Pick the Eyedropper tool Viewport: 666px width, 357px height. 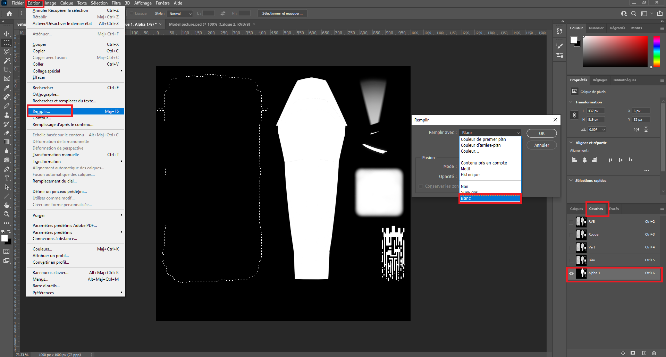[x=7, y=88]
